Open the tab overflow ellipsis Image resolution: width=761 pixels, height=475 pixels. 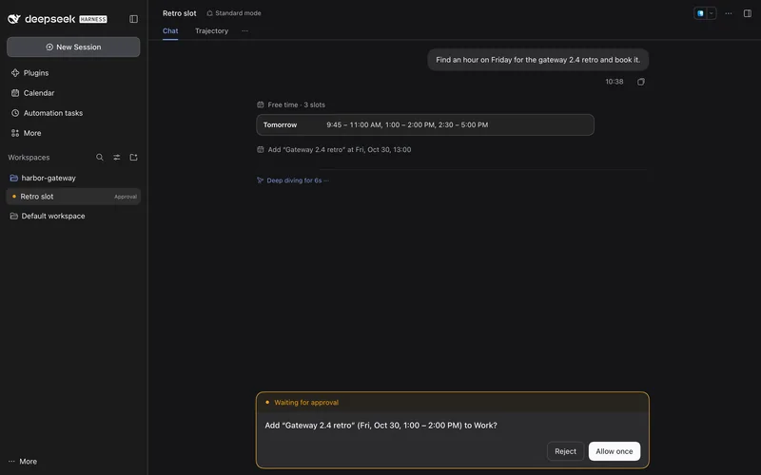244,31
